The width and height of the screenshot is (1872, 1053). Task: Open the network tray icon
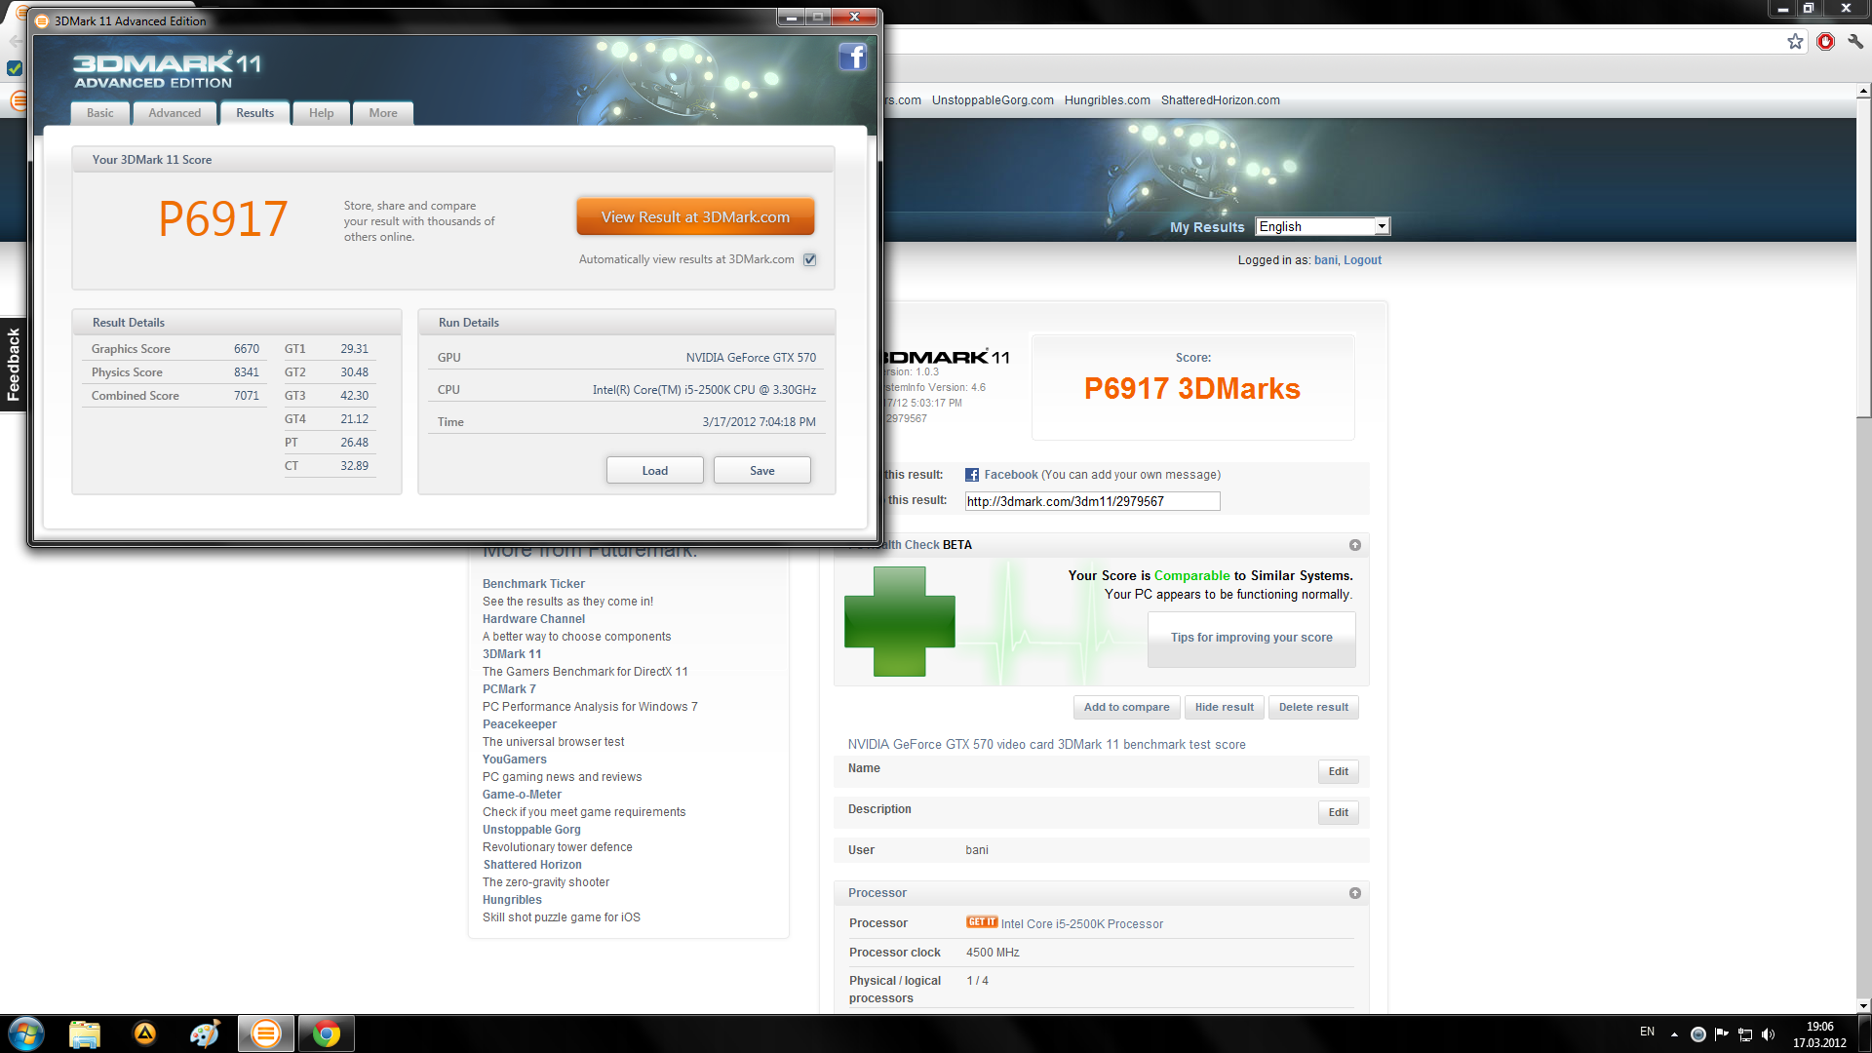1745,1034
